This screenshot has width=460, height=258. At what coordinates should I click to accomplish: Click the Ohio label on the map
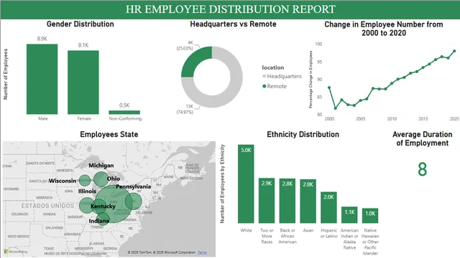(114, 178)
